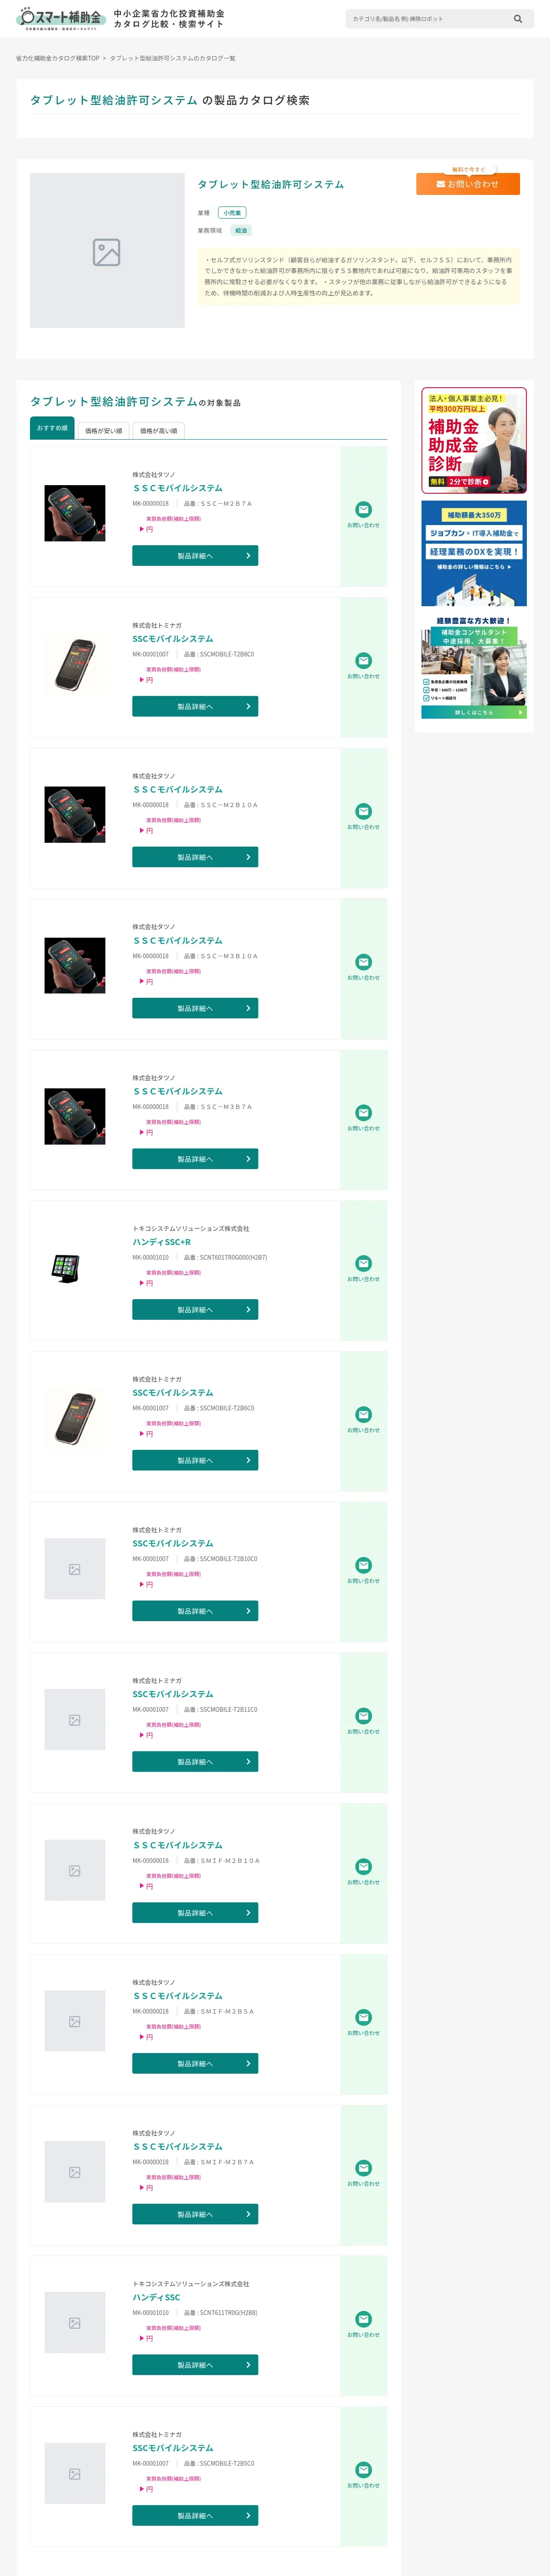
Task: Click the 小売業 industry tag
Action: pos(232,213)
